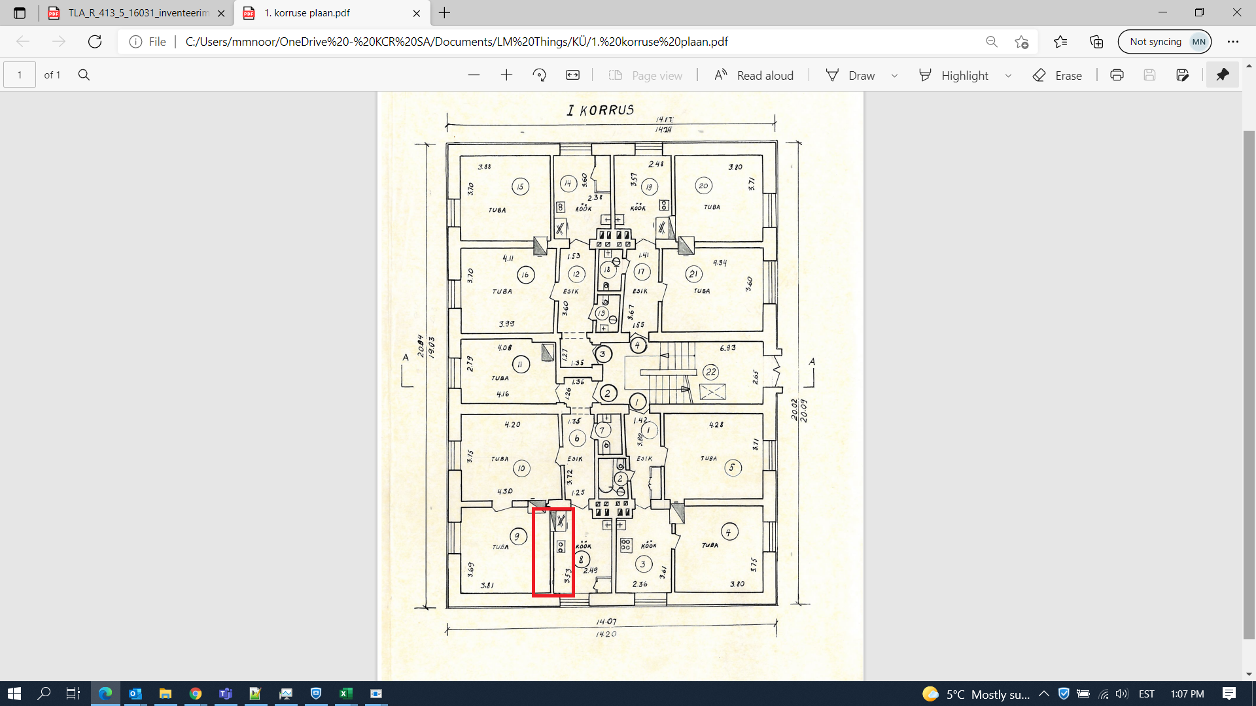Viewport: 1256px width, 706px height.
Task: Click the page number input field
Action: click(20, 75)
